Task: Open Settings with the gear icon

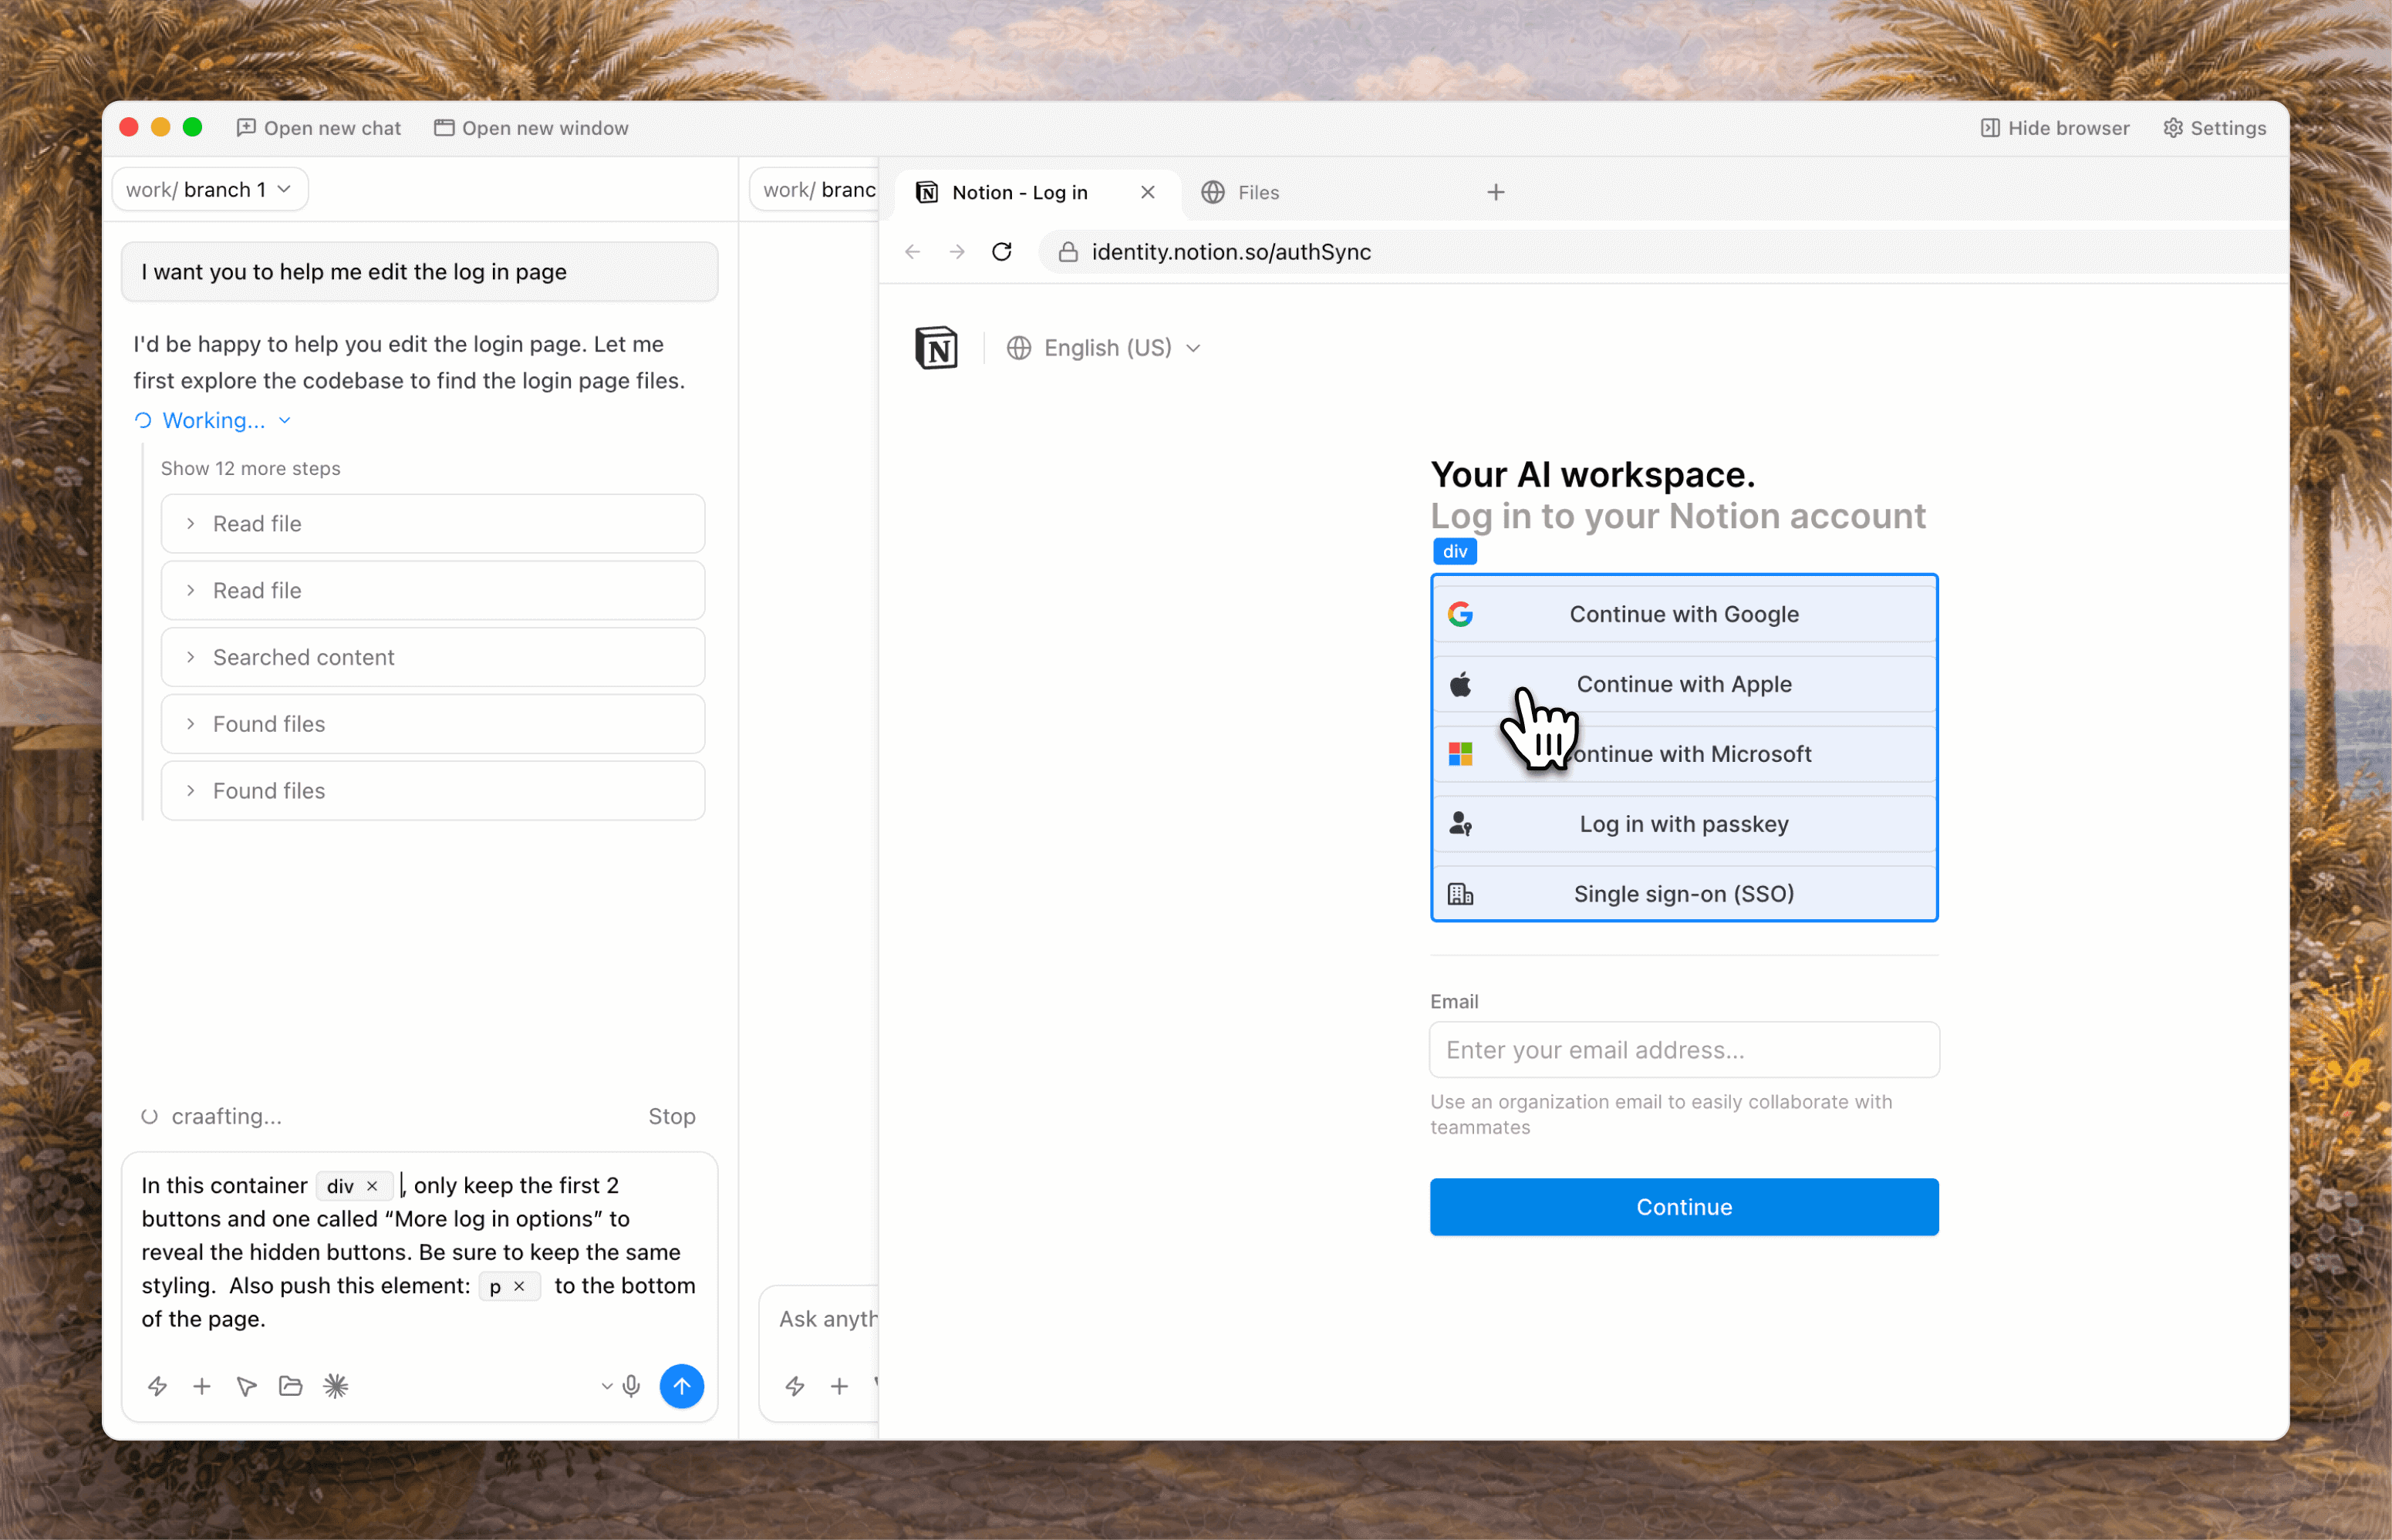Action: (x=2214, y=128)
